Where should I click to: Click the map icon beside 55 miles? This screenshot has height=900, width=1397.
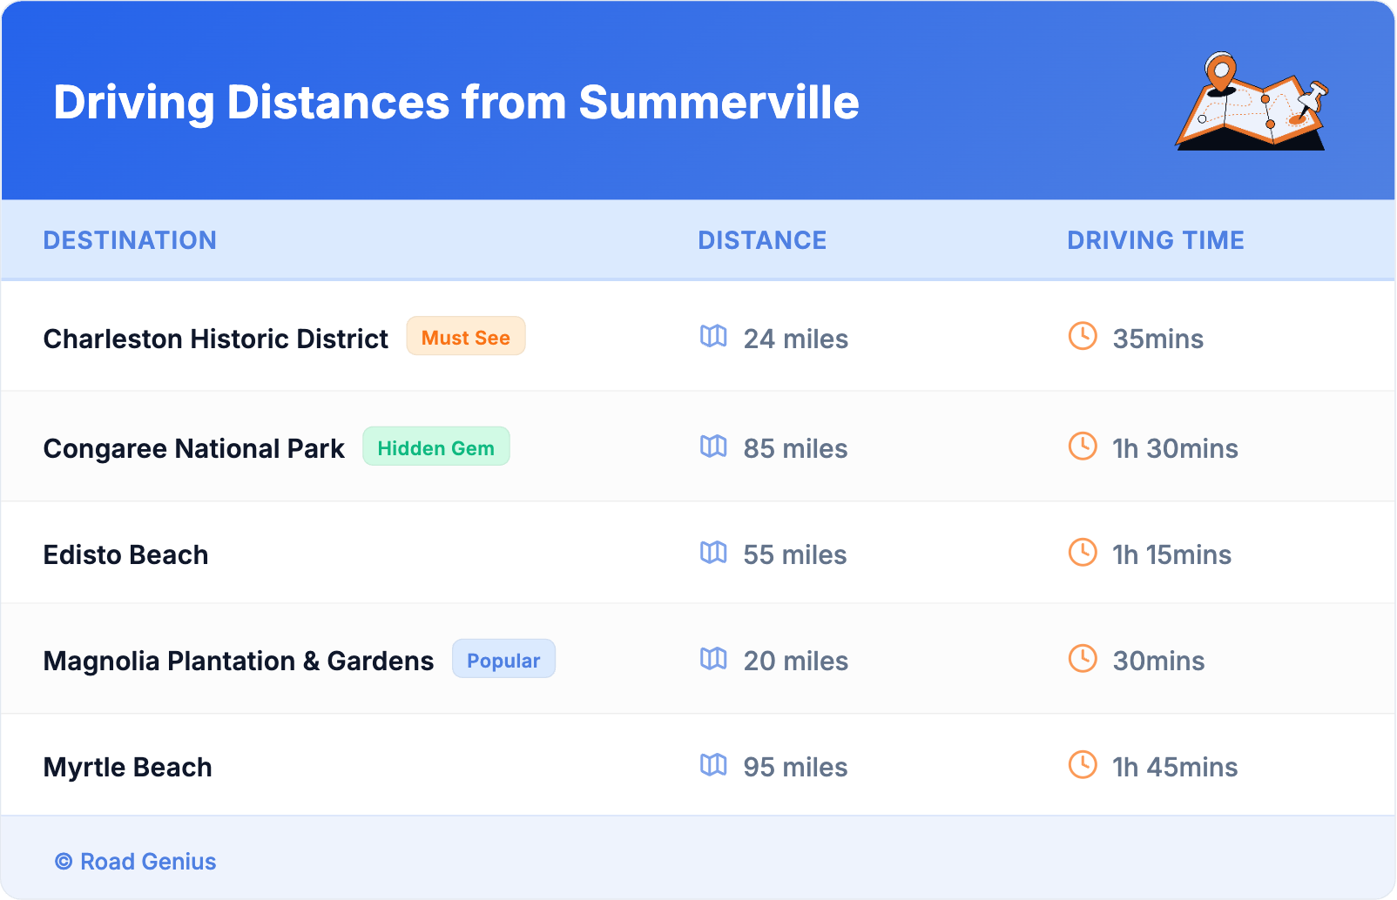(x=713, y=553)
